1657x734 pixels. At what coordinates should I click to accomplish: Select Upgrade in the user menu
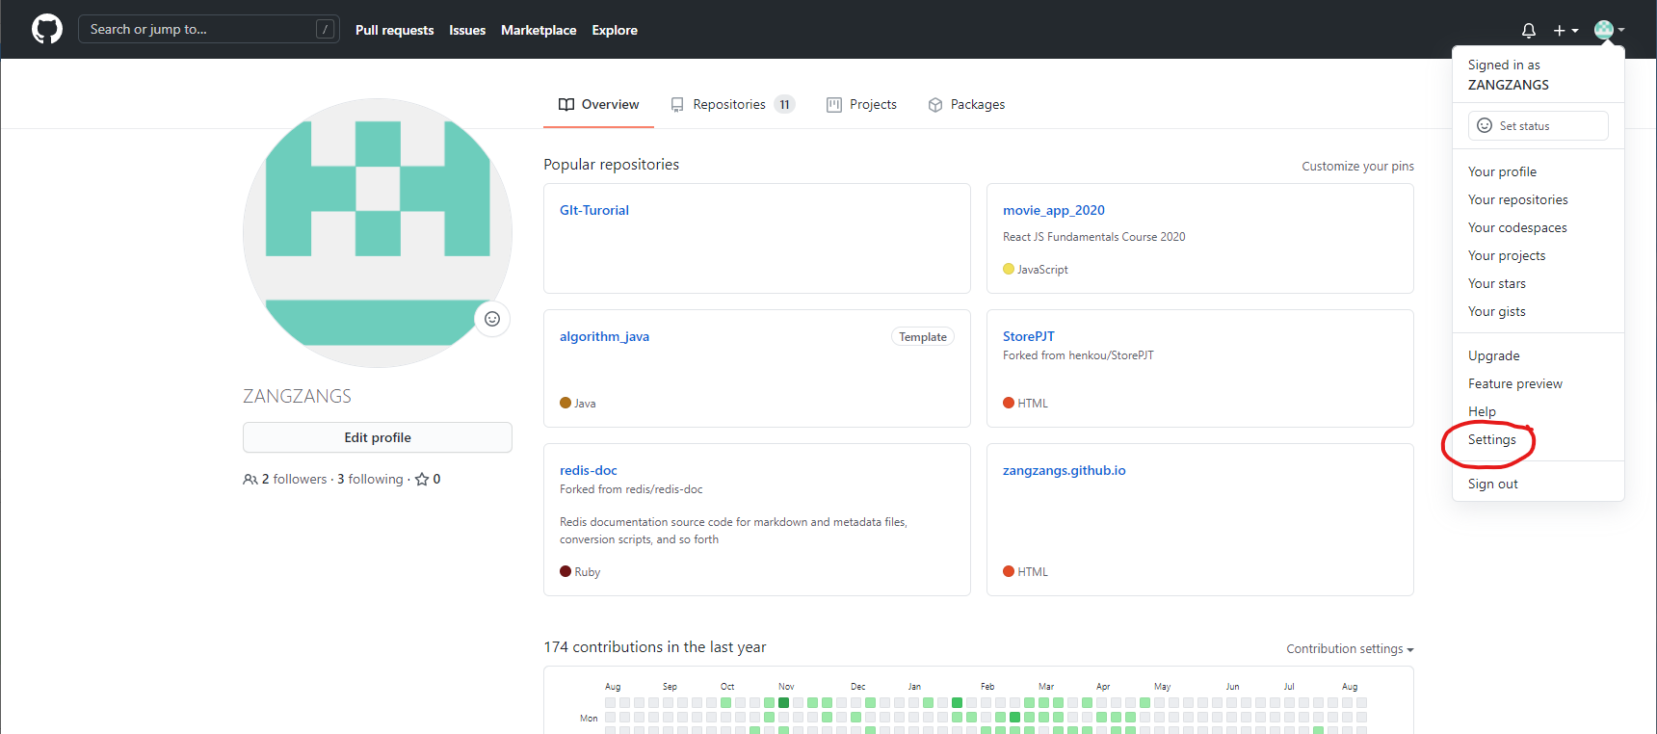pyautogui.click(x=1539, y=355)
